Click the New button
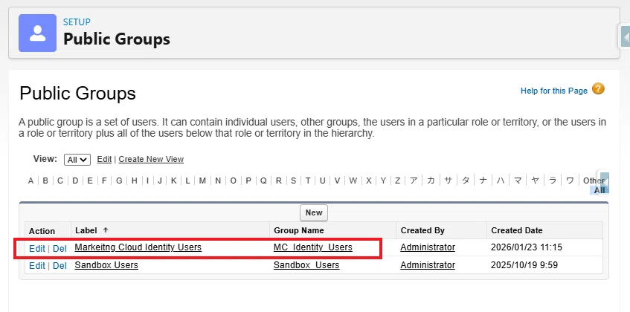This screenshot has width=630, height=312. pos(314,213)
